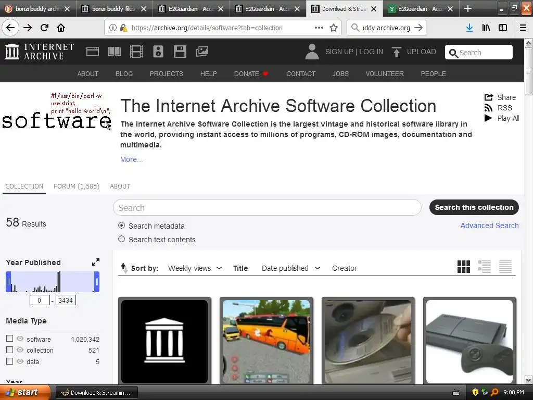Switch to detailed list view

(485, 267)
